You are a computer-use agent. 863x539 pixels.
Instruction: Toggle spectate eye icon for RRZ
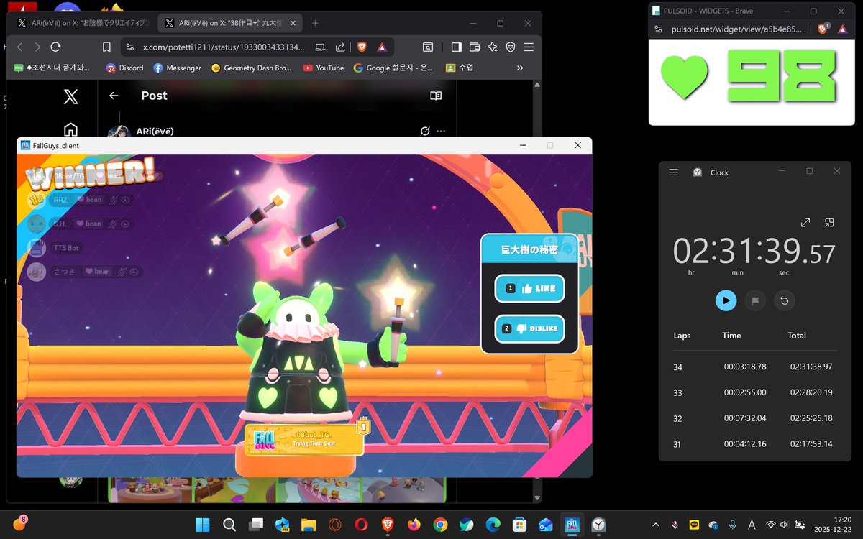pos(125,200)
